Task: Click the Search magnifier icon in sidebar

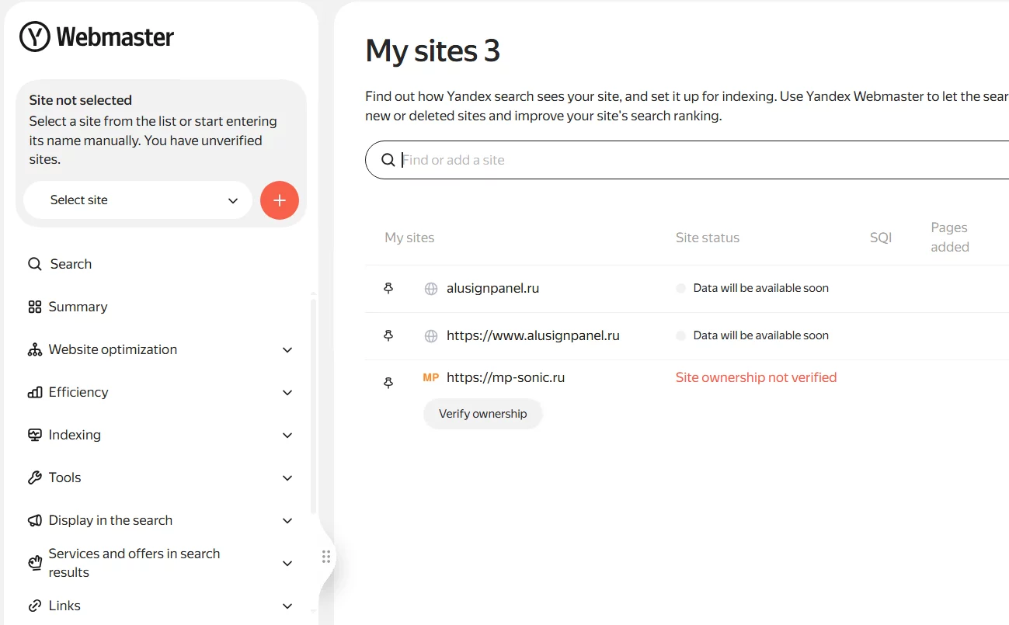Action: point(35,264)
